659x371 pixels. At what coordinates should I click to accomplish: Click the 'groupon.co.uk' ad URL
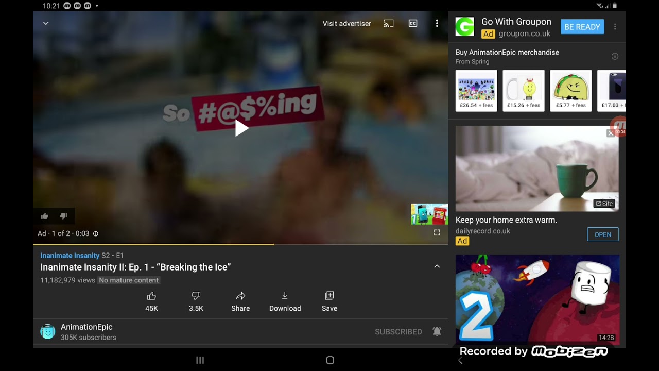525,33
